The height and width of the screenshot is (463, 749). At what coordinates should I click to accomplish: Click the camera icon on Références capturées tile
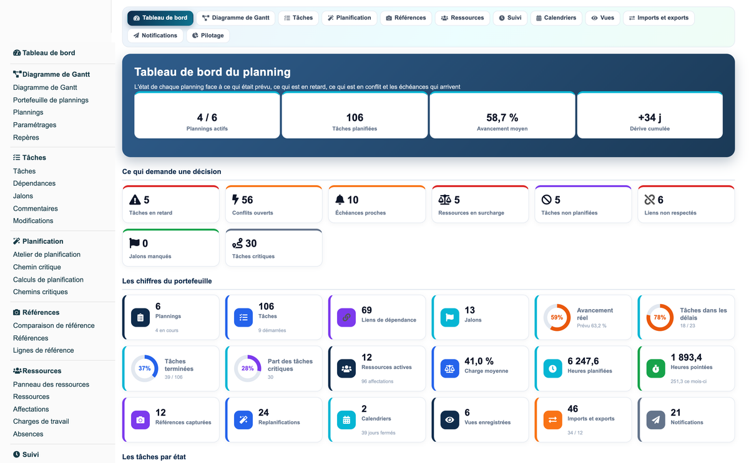[140, 420]
